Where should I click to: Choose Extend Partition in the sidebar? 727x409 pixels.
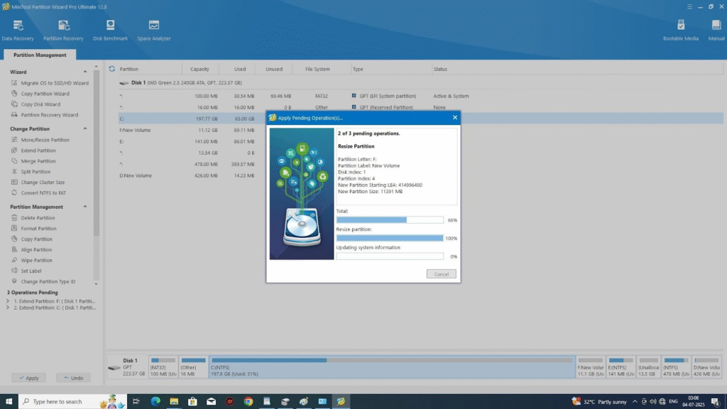click(33, 151)
